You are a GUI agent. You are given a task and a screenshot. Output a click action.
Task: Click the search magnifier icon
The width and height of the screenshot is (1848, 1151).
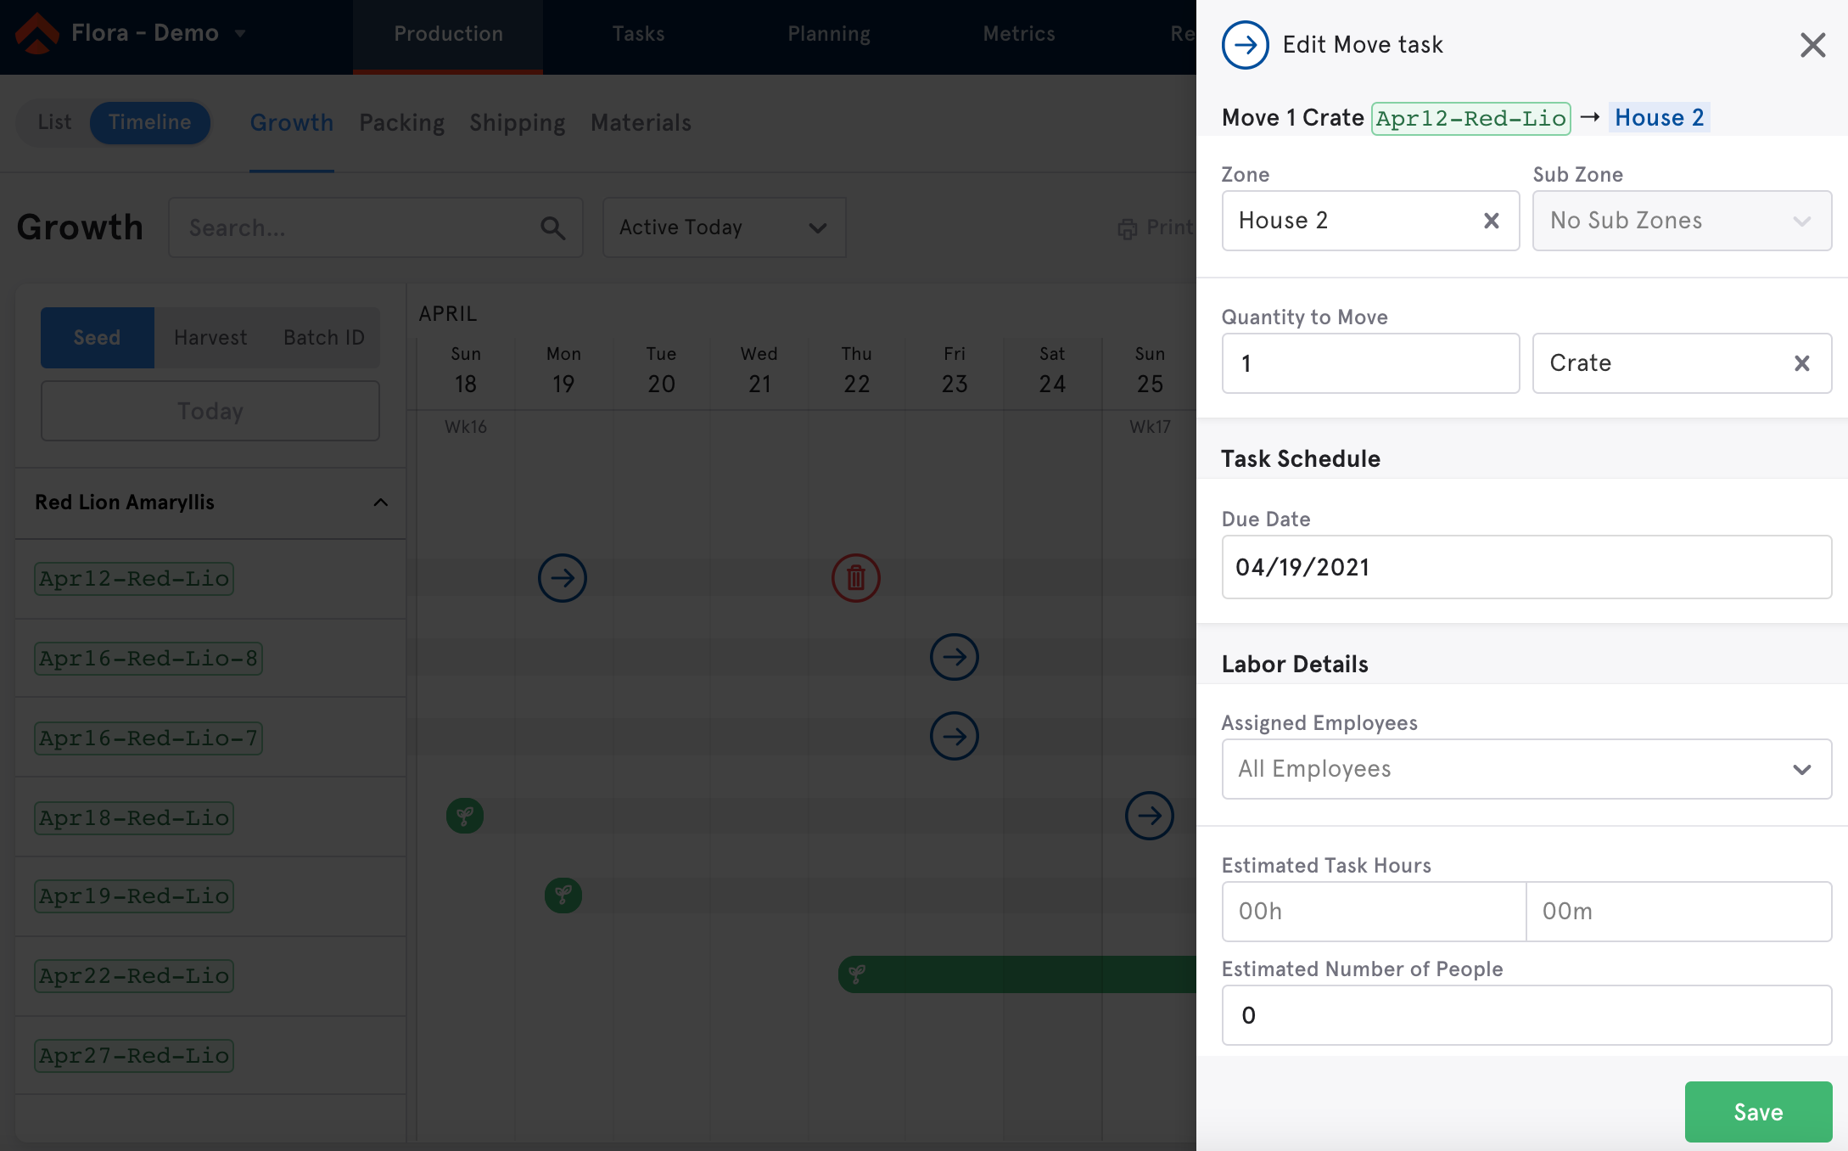552,227
